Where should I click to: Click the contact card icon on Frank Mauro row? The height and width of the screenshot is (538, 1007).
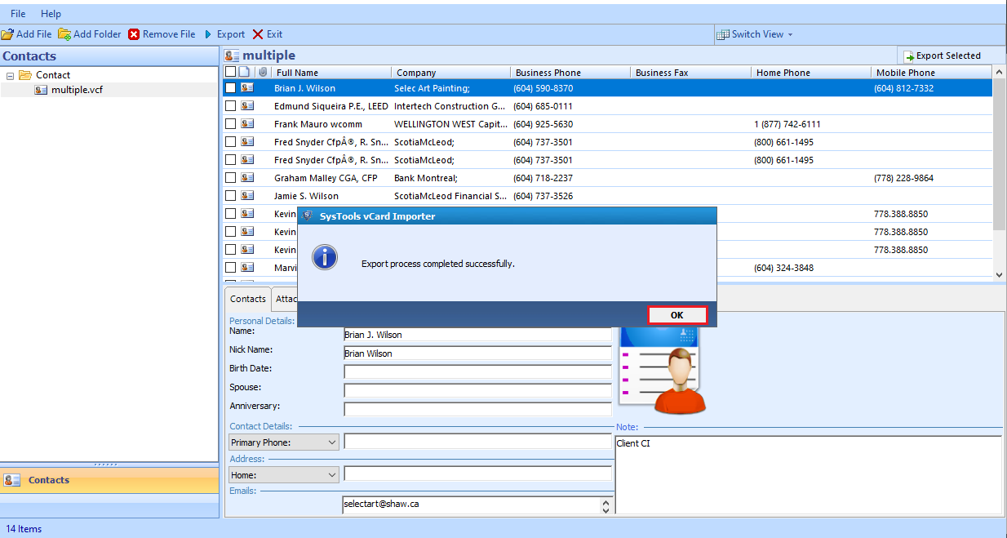tap(247, 124)
